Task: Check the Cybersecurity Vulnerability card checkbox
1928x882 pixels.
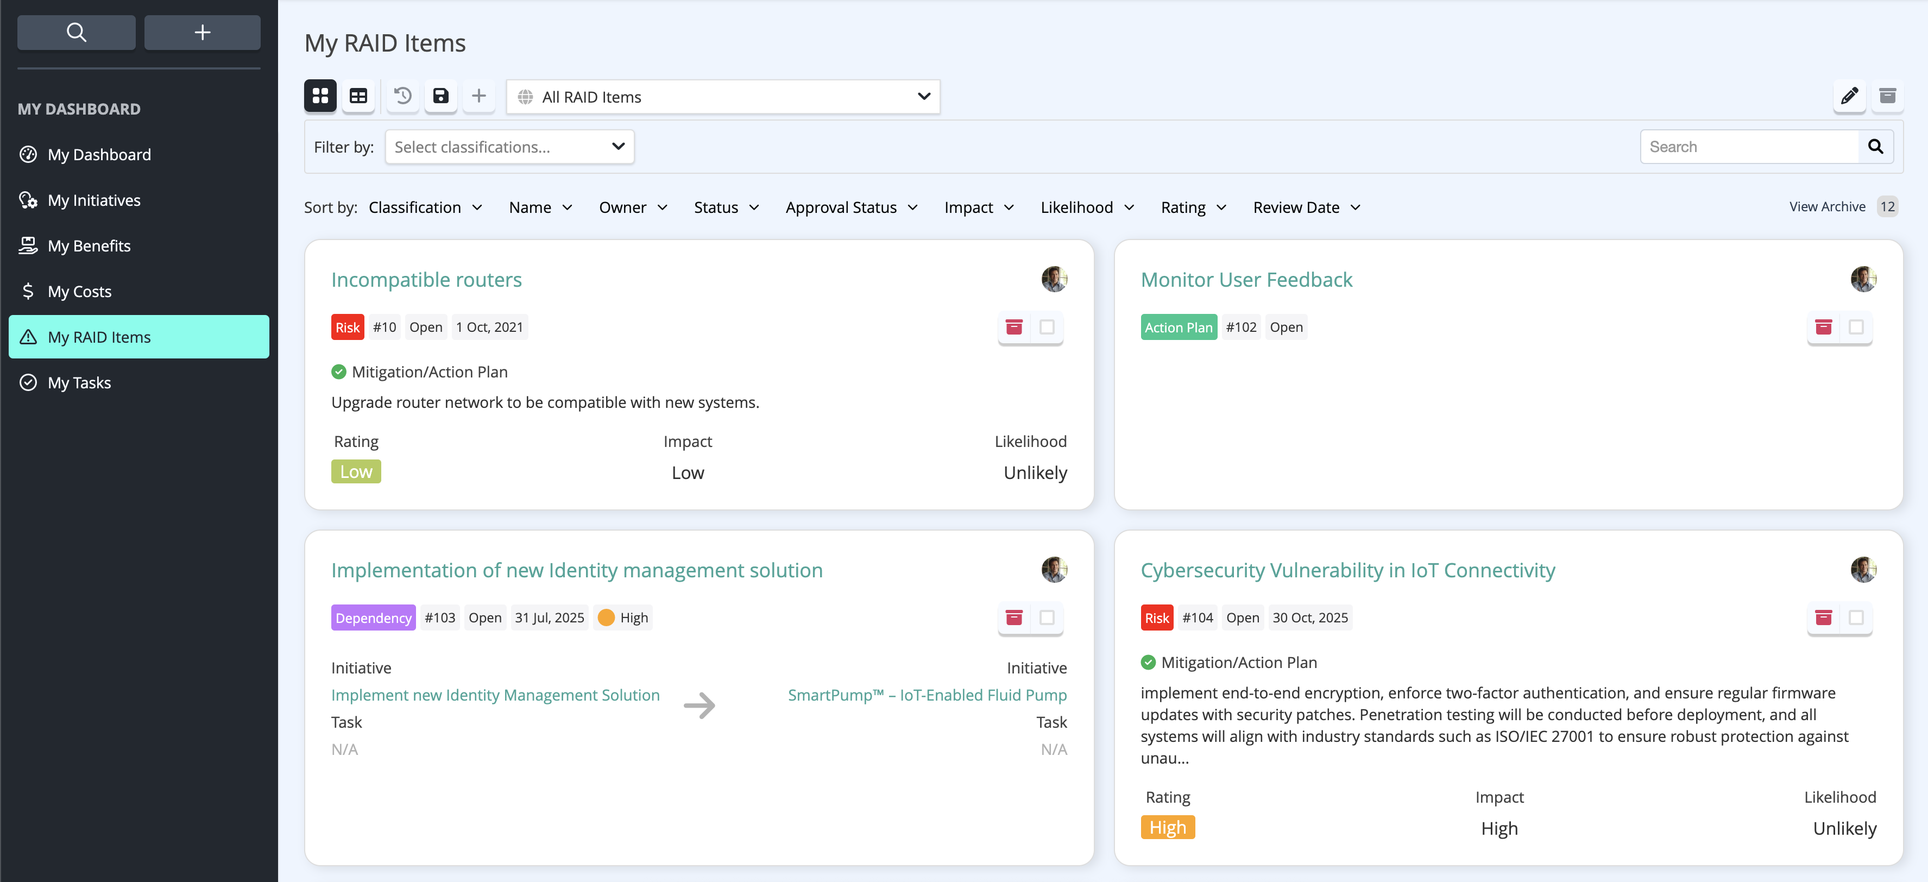Action: click(1856, 618)
